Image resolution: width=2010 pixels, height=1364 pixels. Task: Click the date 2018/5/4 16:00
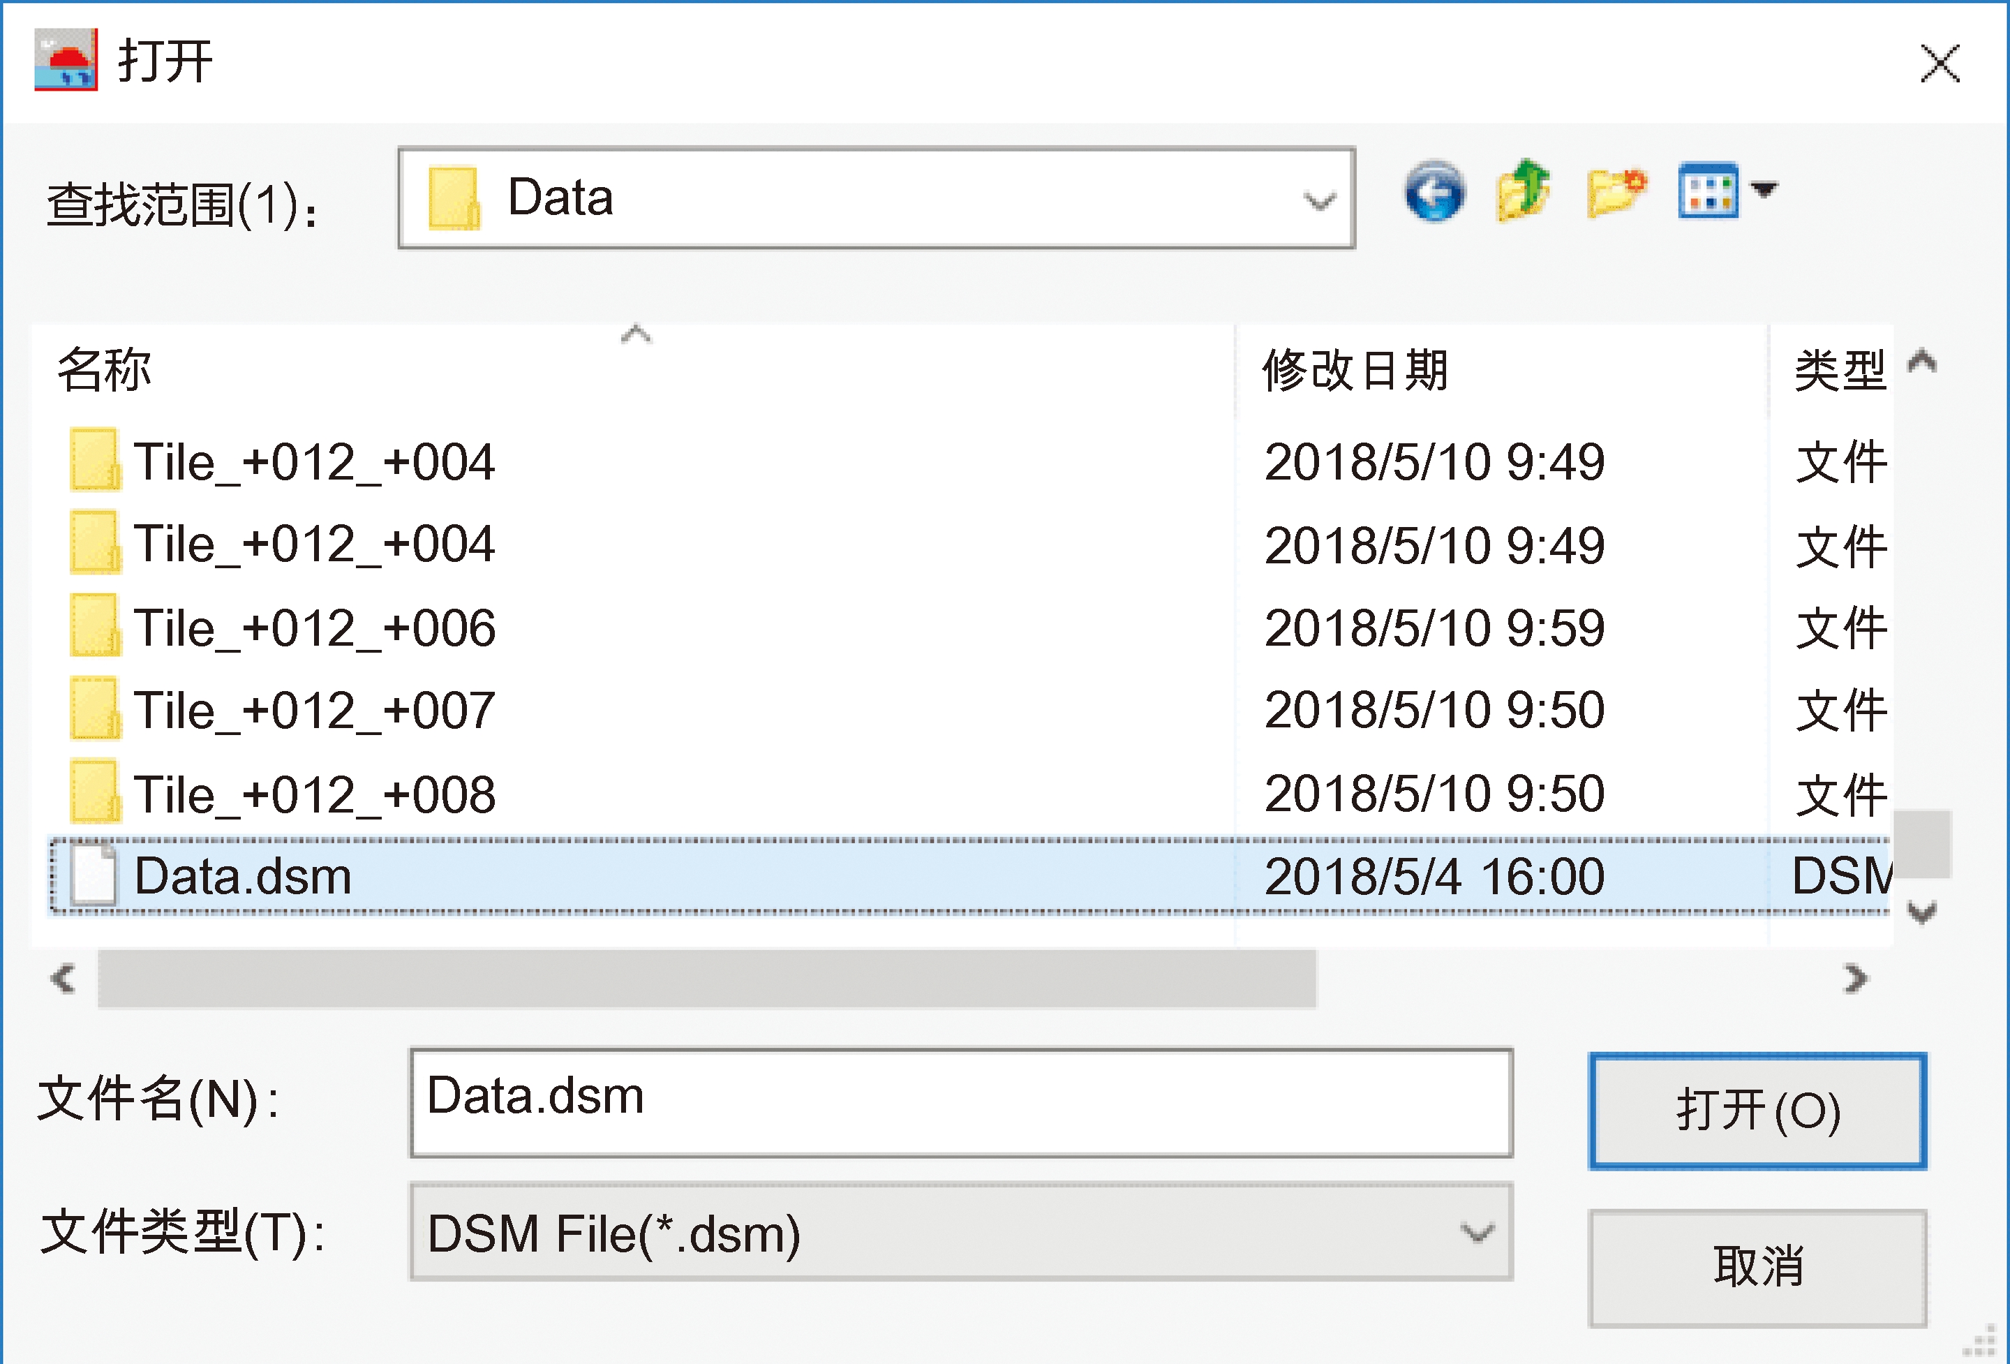coord(1434,876)
